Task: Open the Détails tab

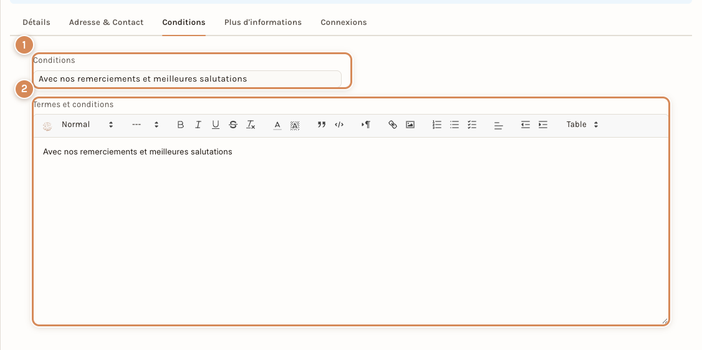Action: pyautogui.click(x=36, y=22)
